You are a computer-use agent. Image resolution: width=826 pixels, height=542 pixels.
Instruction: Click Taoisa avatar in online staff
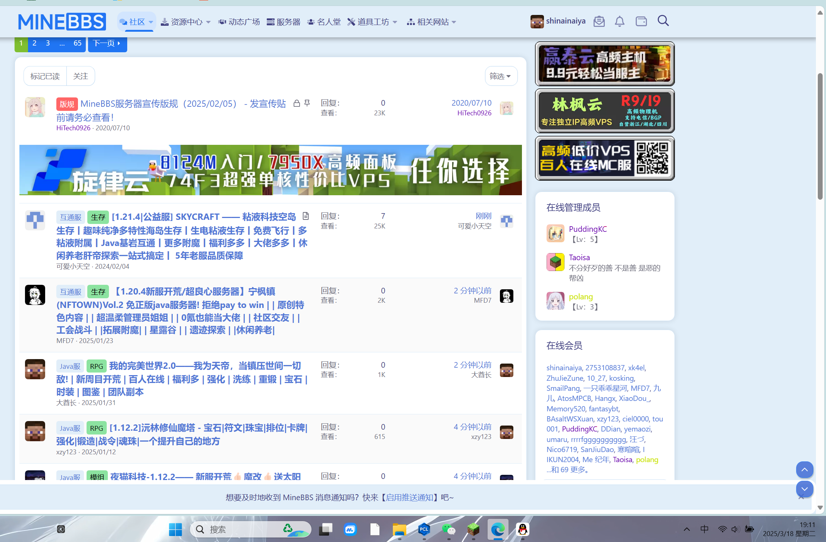[x=556, y=262]
